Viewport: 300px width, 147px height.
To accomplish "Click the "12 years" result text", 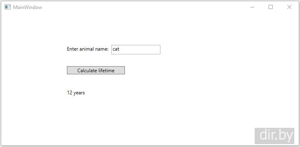I will (76, 93).
